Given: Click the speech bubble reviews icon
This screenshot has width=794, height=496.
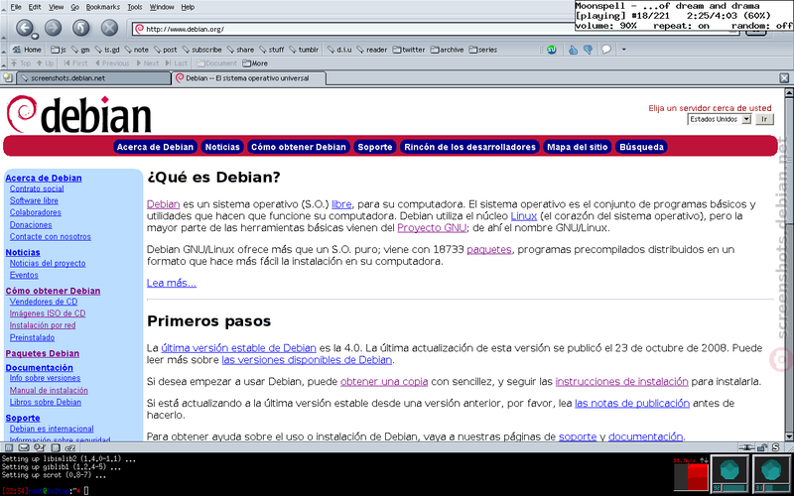Looking at the screenshot, I should pyautogui.click(x=605, y=50).
